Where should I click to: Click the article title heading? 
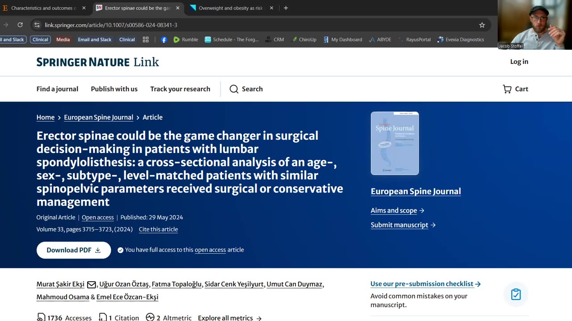click(x=190, y=169)
